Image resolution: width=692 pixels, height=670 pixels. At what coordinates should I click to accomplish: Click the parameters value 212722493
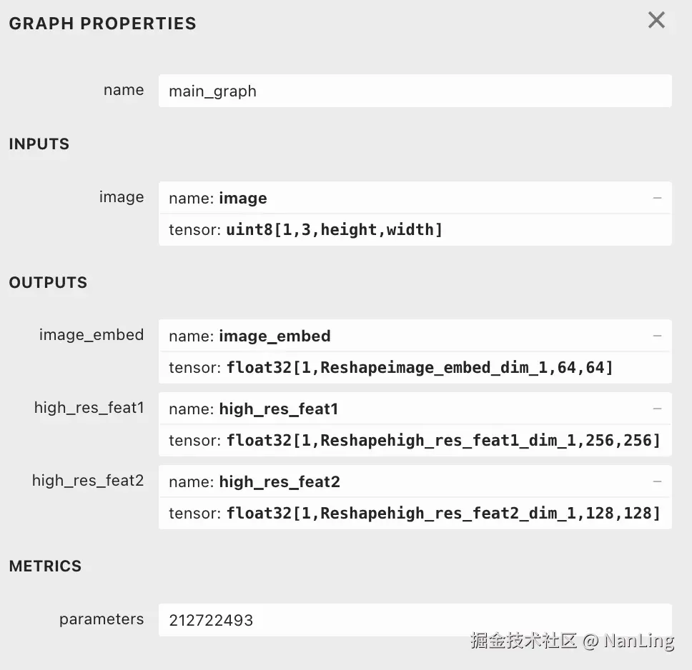tap(211, 620)
